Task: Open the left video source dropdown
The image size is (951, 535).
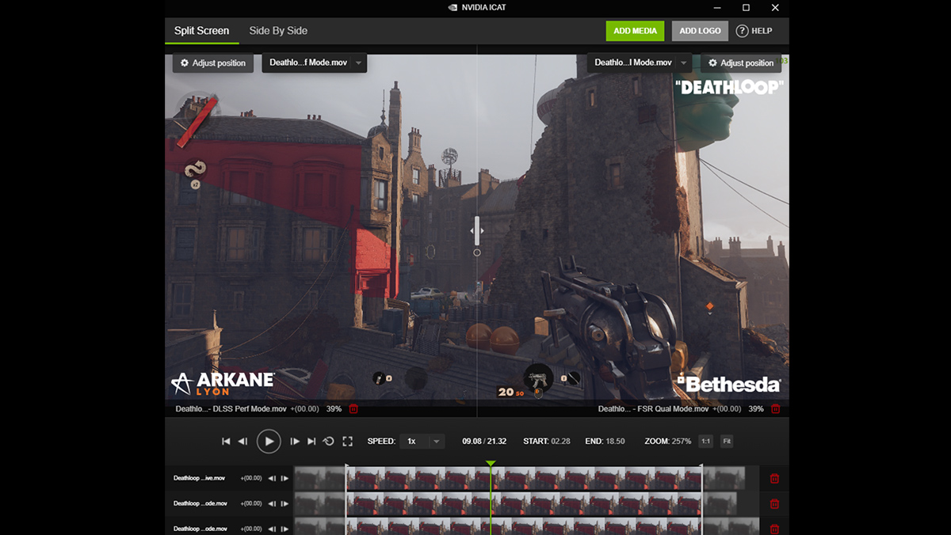Action: point(315,63)
